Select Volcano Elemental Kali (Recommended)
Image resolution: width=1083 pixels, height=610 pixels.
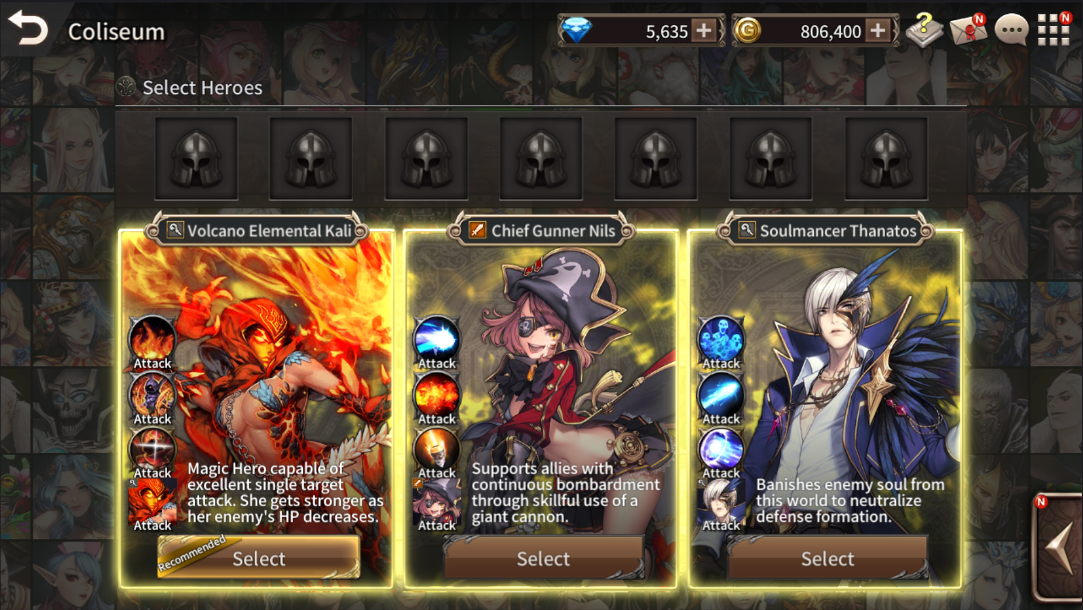tap(259, 558)
